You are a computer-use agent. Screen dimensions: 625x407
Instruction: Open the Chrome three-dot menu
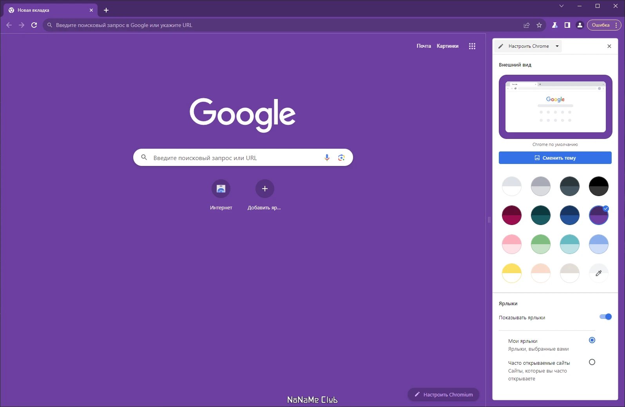(x=616, y=25)
